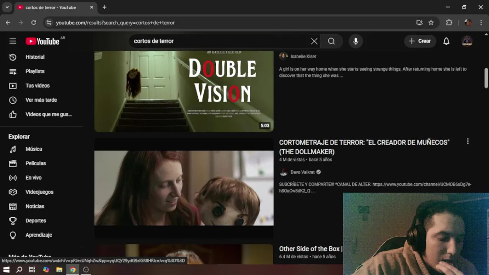The image size is (489, 275).
Task: Open a new browser tab with plus
Action: 104,7
